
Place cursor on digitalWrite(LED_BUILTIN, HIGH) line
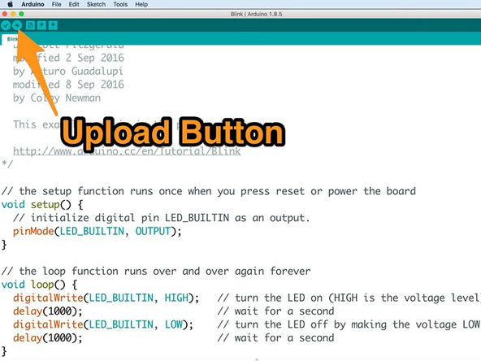point(106,298)
